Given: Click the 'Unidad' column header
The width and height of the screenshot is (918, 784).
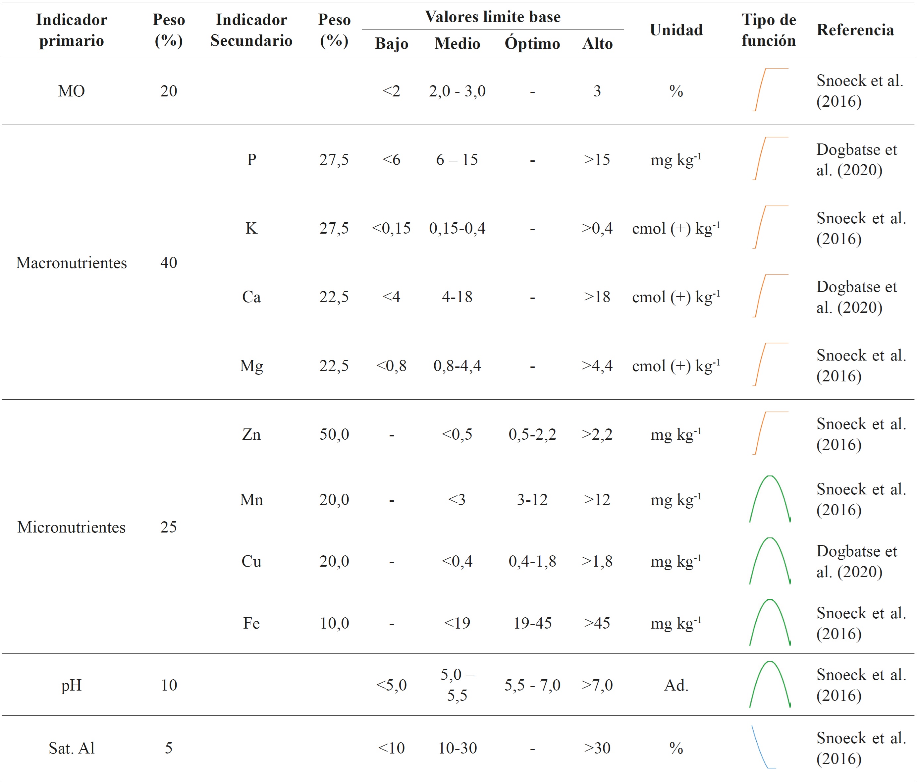Looking at the screenshot, I should [676, 30].
